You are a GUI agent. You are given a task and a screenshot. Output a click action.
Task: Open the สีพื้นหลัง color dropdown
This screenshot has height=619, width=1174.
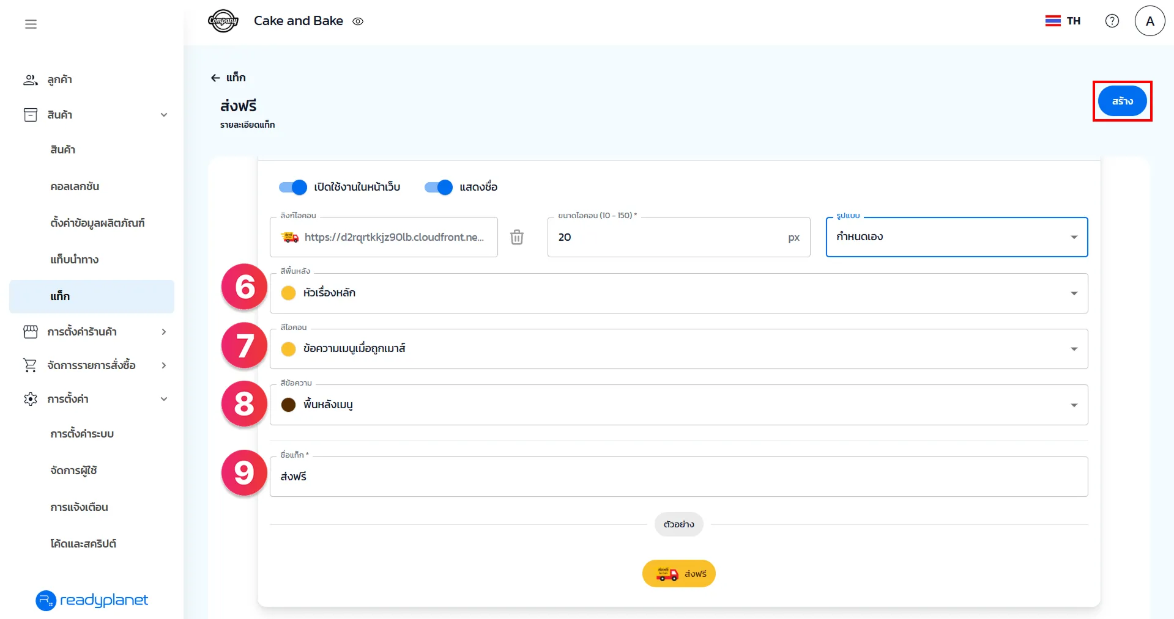click(x=678, y=293)
